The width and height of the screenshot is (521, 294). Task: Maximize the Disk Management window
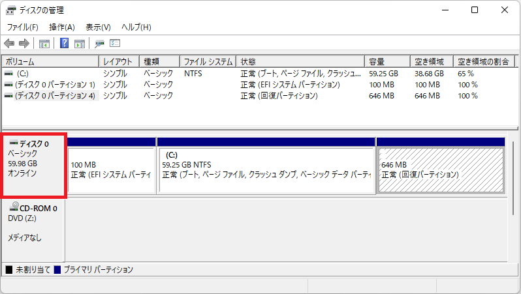(475, 10)
